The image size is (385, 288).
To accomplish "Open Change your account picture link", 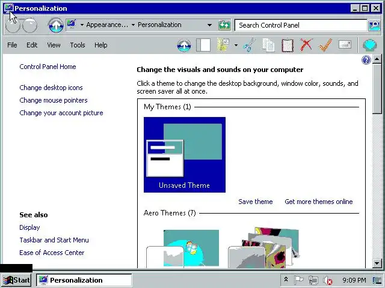I will [x=61, y=113].
